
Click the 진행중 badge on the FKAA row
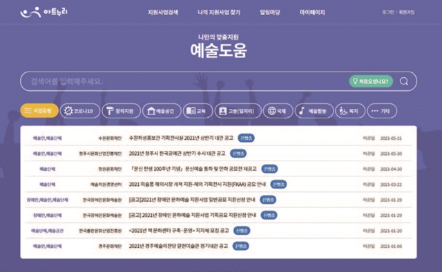(x=278, y=185)
